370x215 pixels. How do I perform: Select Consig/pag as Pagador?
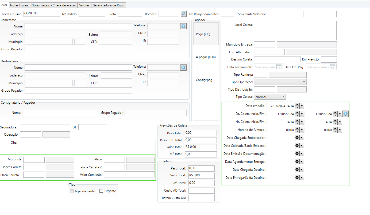(206, 80)
